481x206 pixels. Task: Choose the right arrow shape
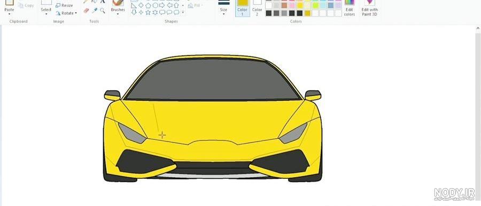coord(162,5)
